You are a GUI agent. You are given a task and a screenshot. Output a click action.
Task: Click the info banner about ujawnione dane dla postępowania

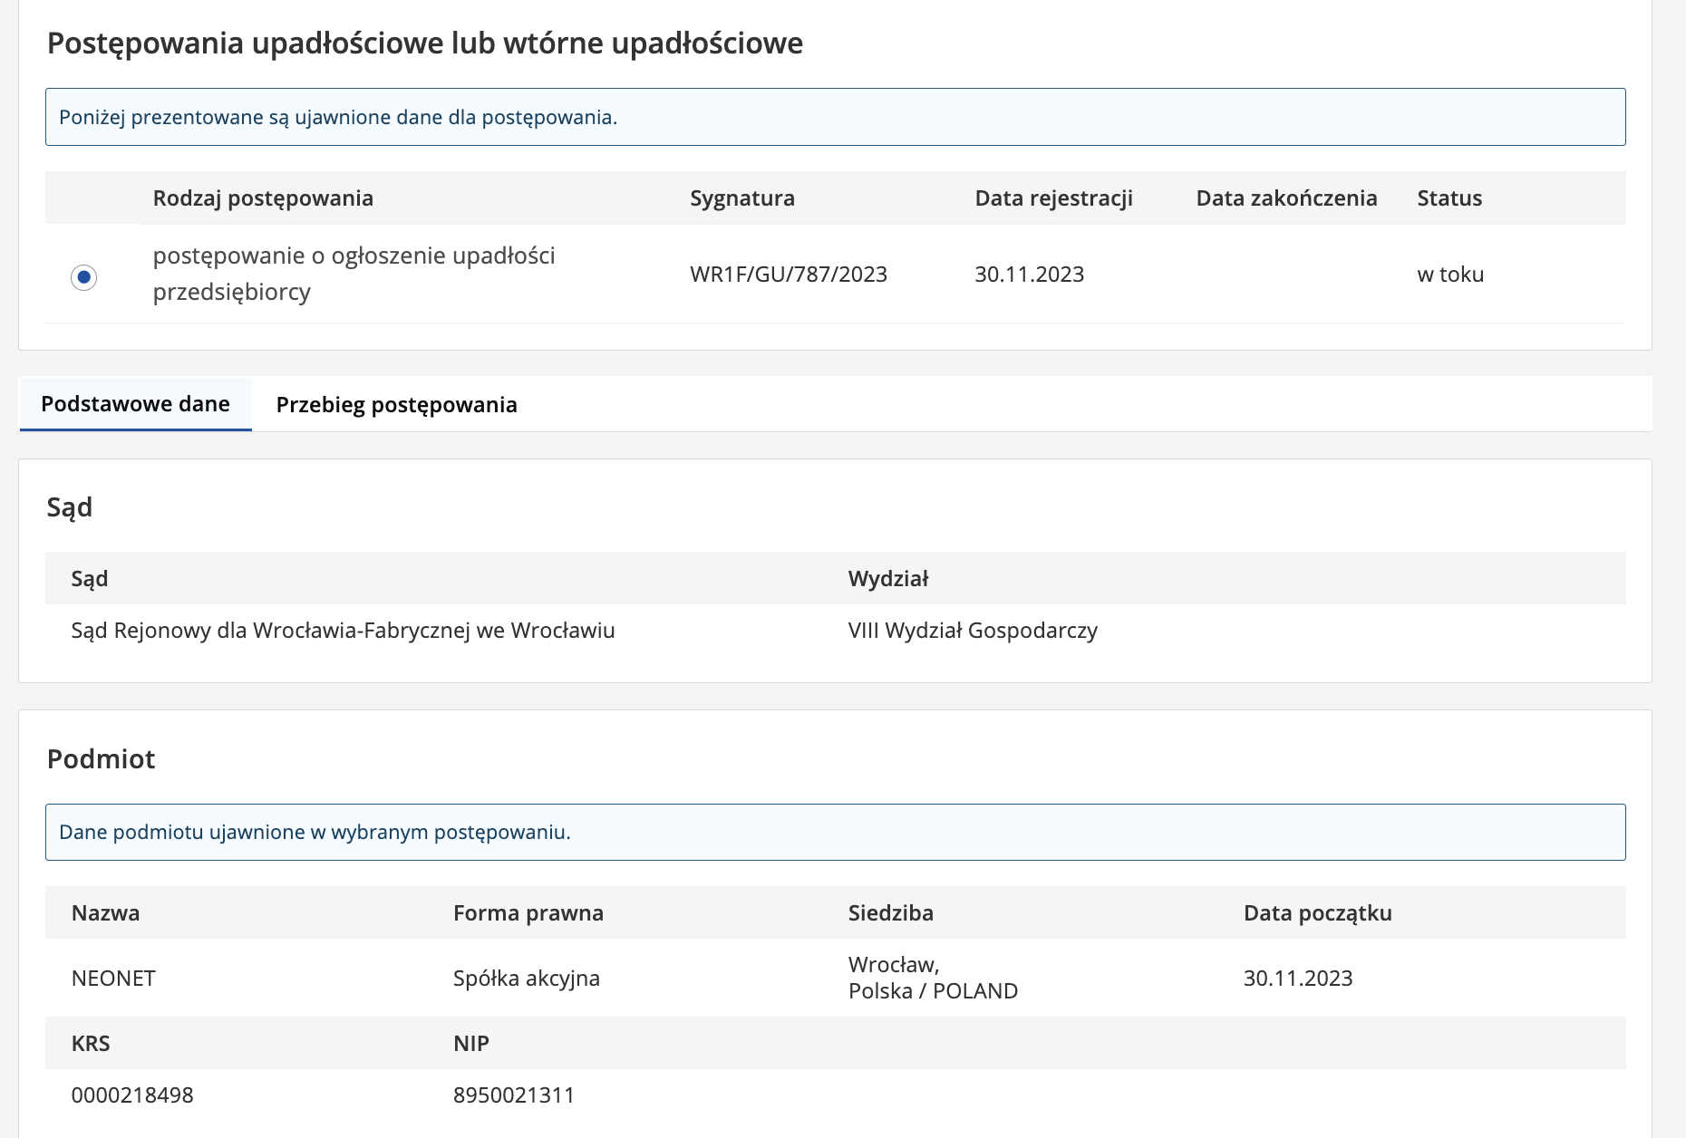coord(835,117)
